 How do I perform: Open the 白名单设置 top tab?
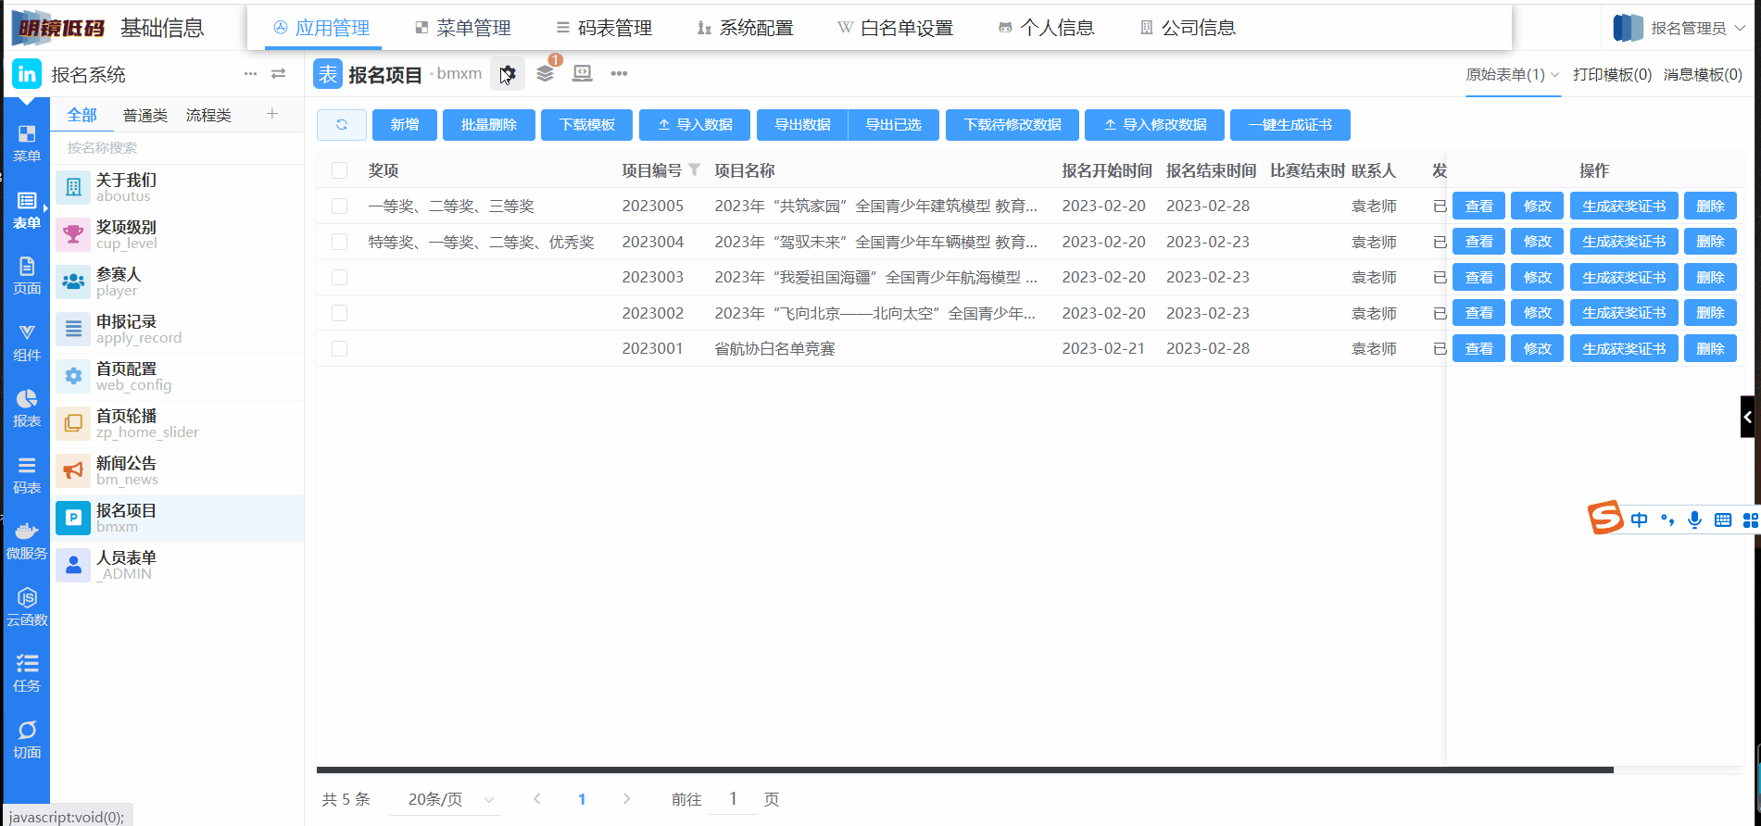click(896, 28)
